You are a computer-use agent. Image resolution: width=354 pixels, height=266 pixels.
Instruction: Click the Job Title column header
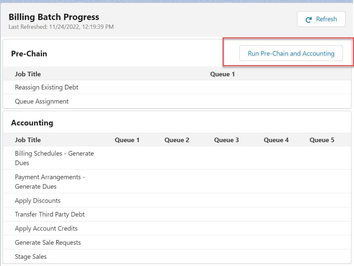coord(28,140)
